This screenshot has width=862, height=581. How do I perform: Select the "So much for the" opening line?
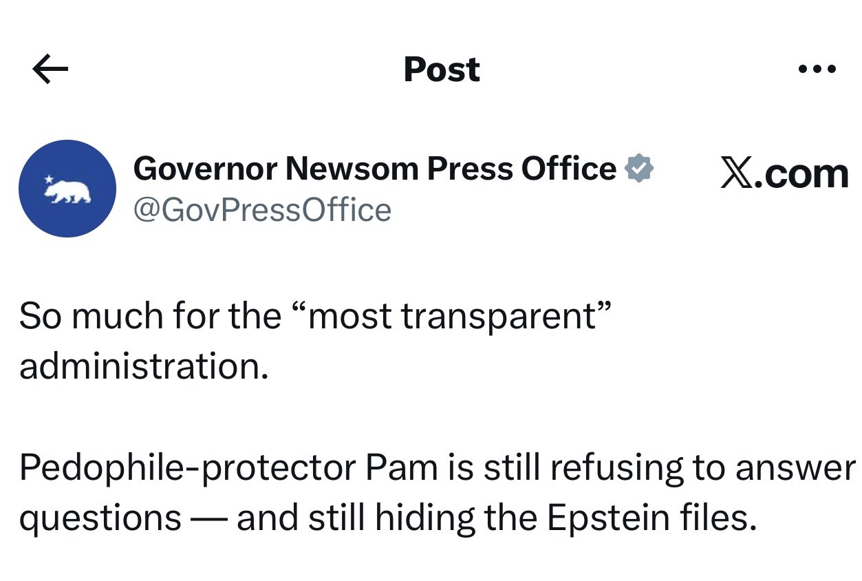149,316
